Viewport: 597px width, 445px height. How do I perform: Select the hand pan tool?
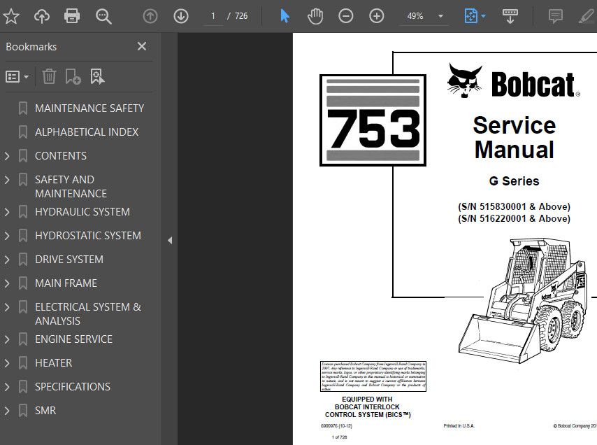pyautogui.click(x=315, y=16)
